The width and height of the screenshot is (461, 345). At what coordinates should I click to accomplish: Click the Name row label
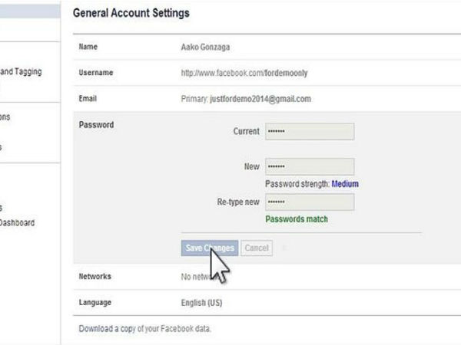pyautogui.click(x=89, y=47)
